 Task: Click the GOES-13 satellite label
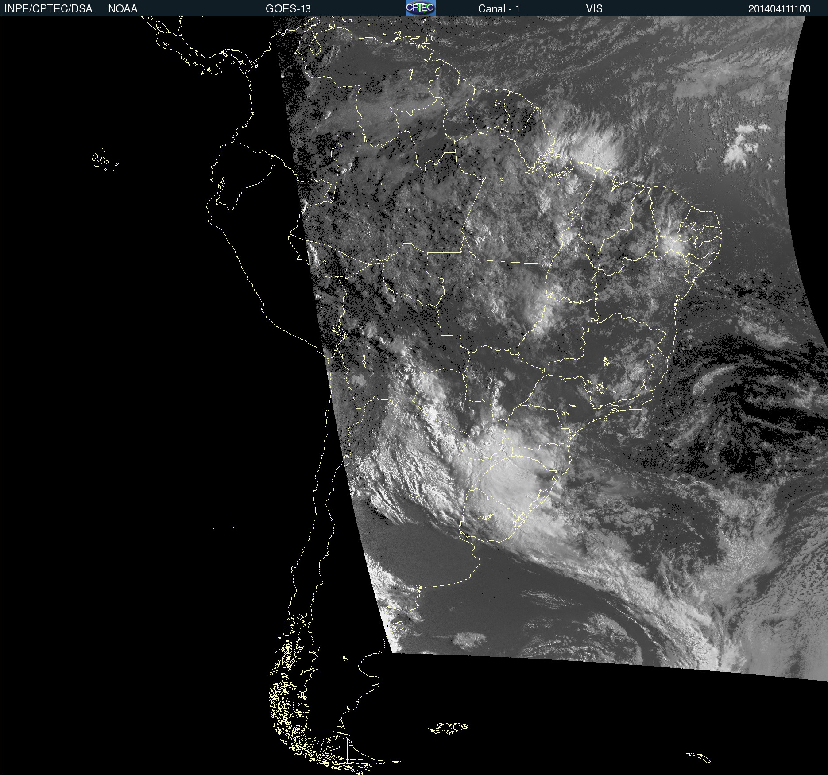click(288, 9)
